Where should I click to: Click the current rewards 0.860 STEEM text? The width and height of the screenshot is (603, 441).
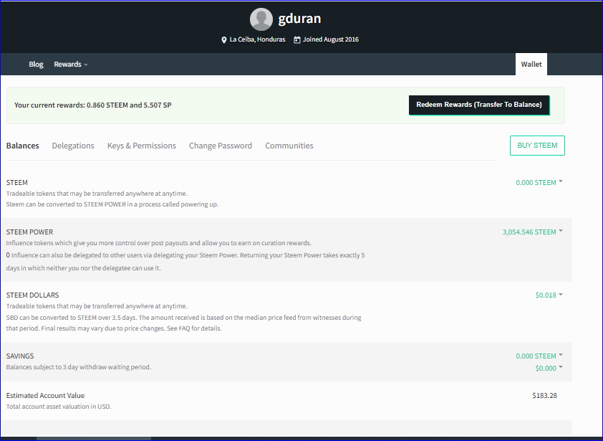pyautogui.click(x=92, y=105)
